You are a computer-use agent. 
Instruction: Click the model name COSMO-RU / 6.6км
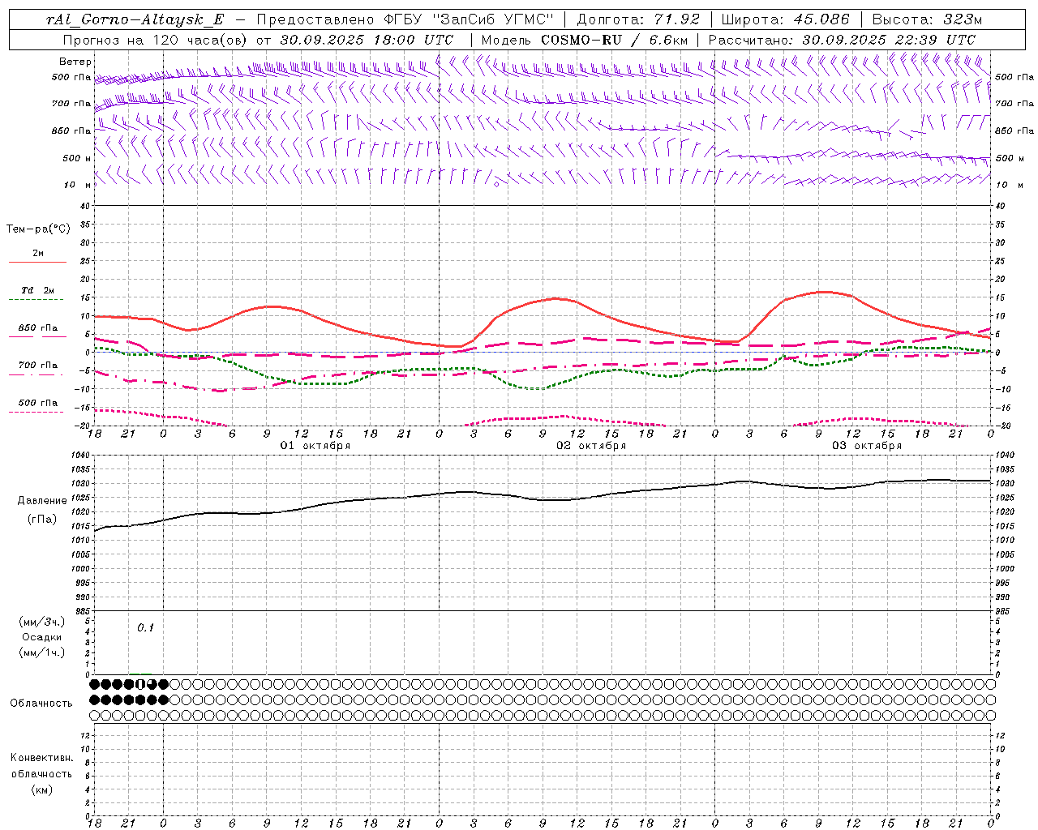614,40
